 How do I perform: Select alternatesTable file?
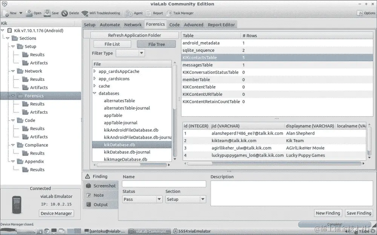(x=119, y=101)
